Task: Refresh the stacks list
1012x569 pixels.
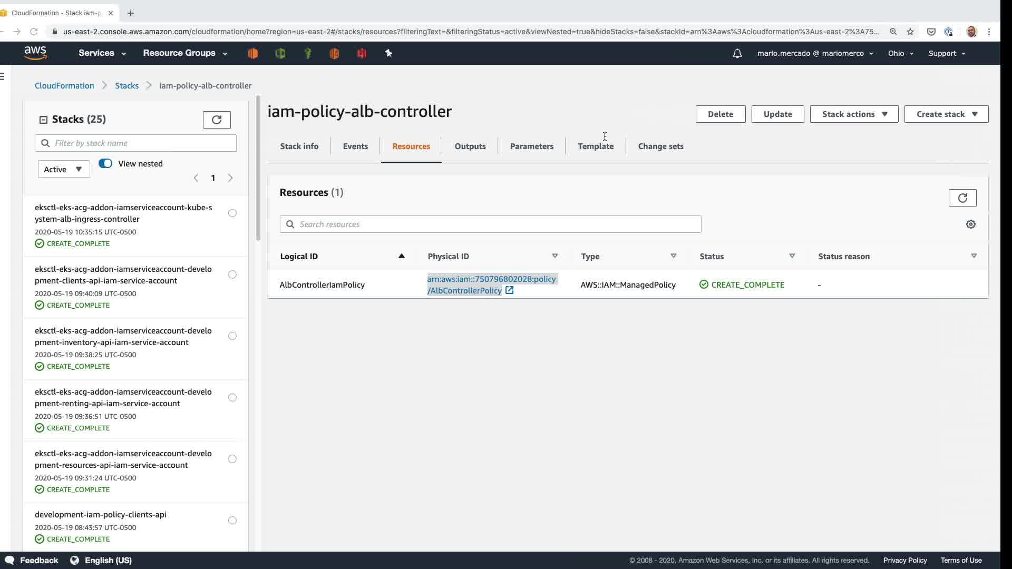Action: (x=217, y=120)
